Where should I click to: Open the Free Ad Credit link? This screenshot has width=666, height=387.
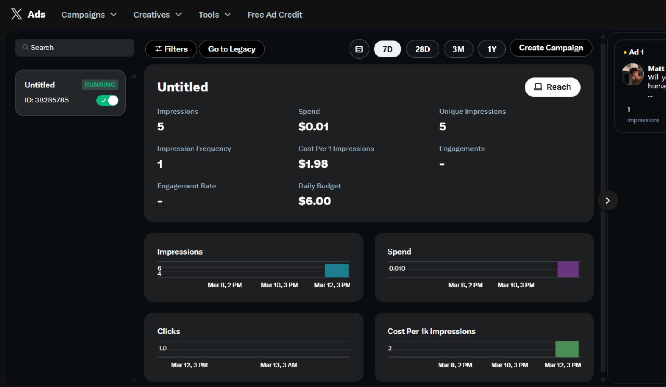pos(275,15)
